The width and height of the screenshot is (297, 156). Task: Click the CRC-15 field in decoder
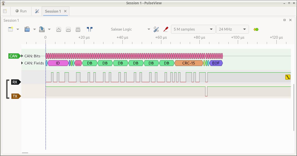pos(189,63)
